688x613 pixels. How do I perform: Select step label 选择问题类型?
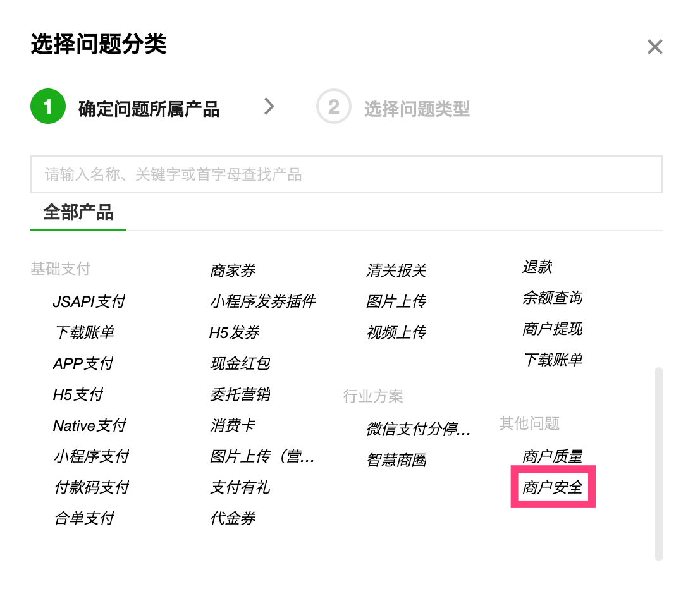point(417,109)
